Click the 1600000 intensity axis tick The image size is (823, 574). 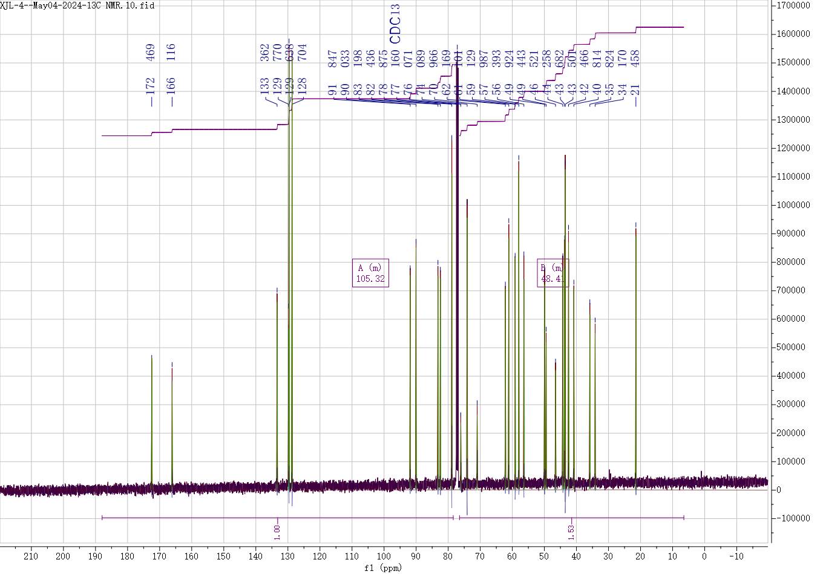pos(793,34)
